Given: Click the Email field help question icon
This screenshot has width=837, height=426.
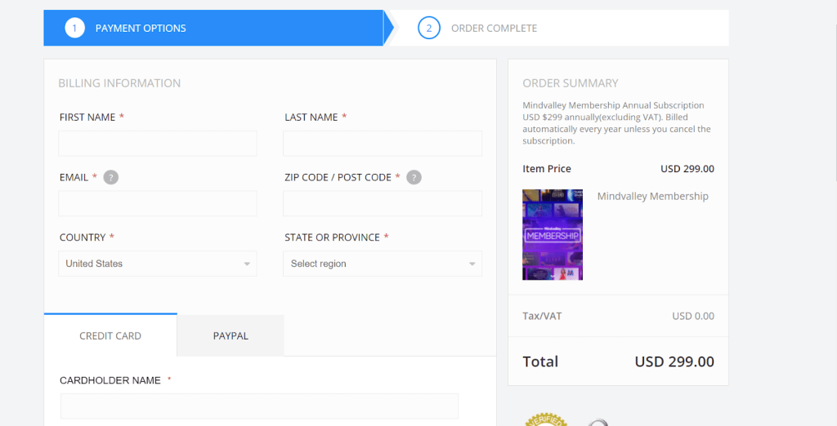Looking at the screenshot, I should 110,177.
